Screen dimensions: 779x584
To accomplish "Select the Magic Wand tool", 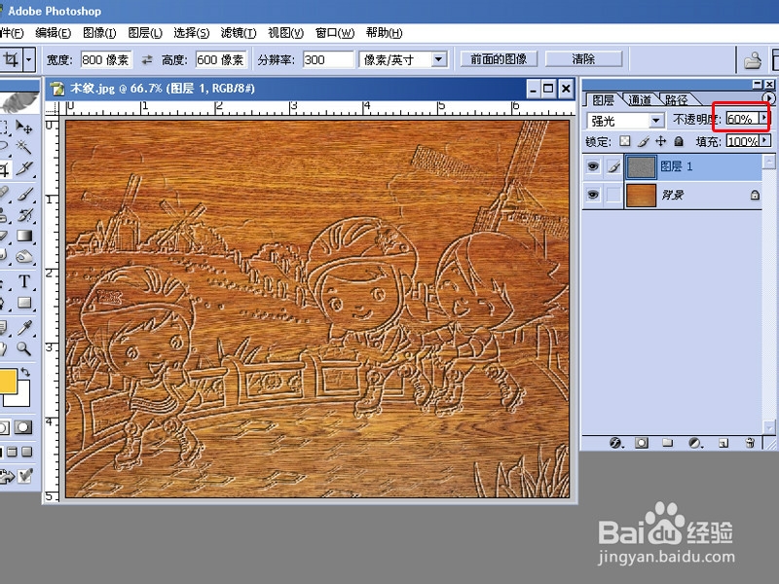I will 23,147.
